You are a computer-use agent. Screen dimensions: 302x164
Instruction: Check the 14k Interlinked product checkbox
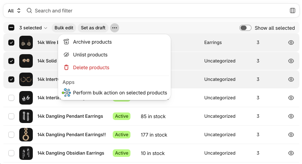[11, 98]
